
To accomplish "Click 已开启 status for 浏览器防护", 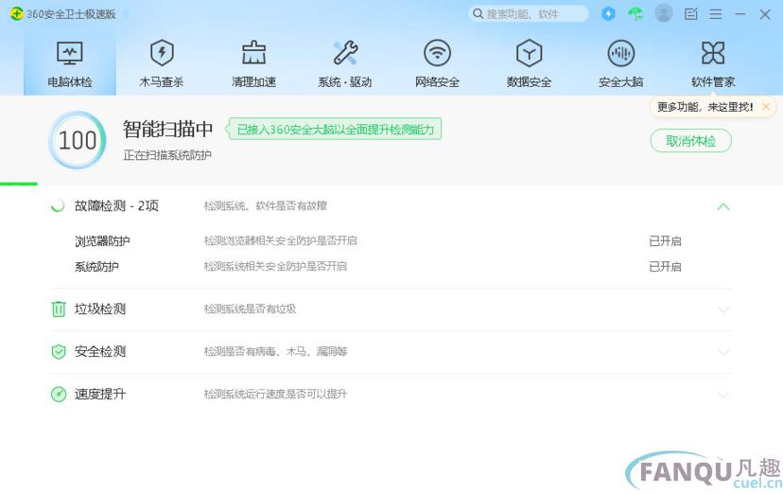I will coord(665,240).
